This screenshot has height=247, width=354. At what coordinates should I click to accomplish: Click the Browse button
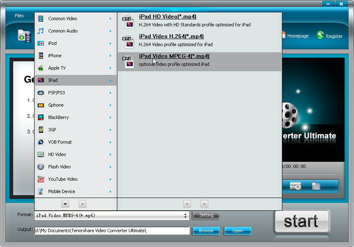pos(206,231)
